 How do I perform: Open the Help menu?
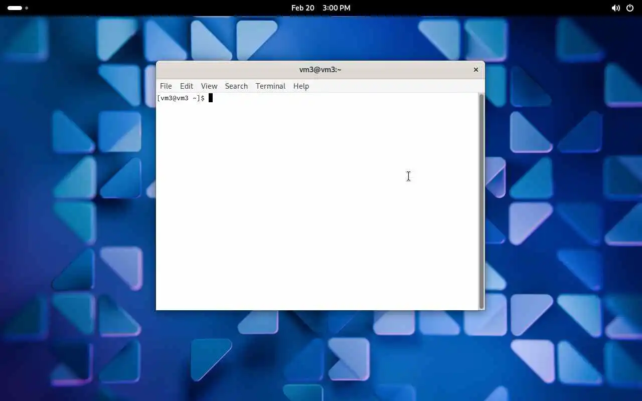pos(301,86)
